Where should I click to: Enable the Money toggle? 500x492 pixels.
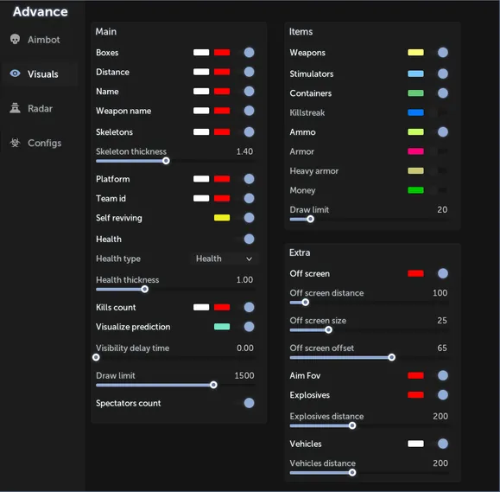coord(439,190)
